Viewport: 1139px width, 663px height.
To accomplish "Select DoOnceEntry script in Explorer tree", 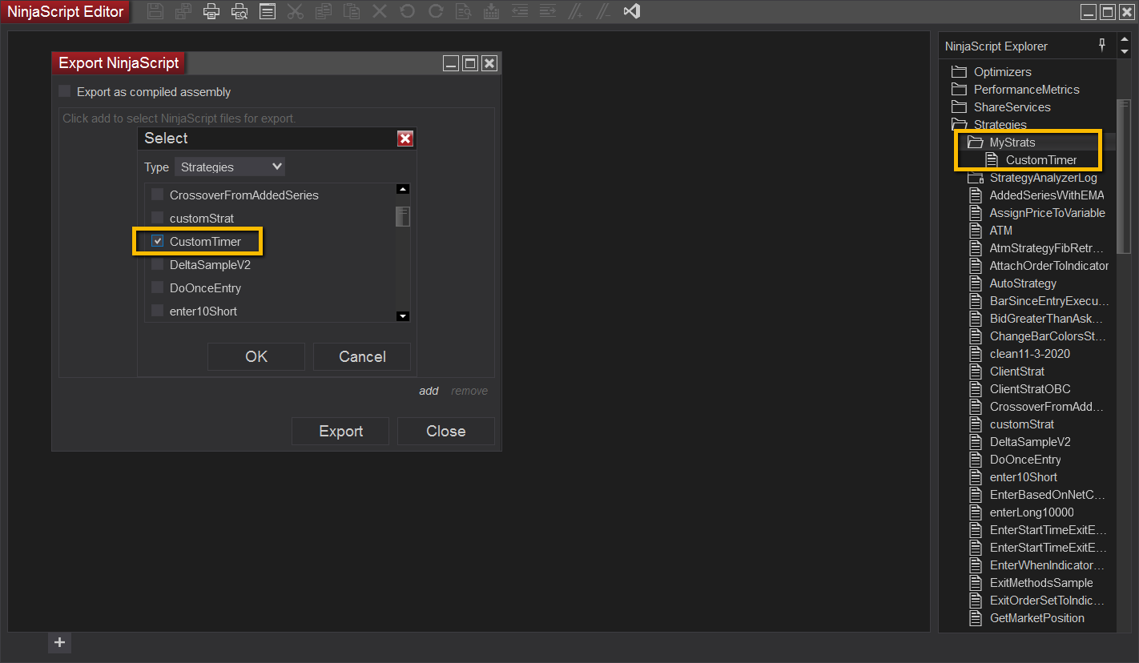I will [x=1025, y=460].
